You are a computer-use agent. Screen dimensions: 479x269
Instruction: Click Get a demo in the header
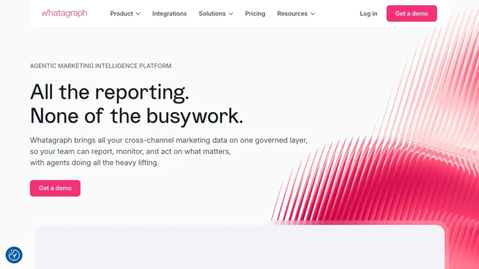point(412,14)
